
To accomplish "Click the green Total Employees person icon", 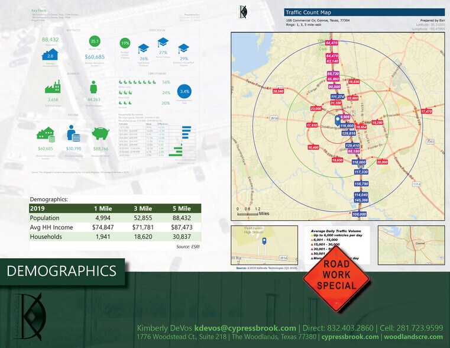I will [x=93, y=86].
